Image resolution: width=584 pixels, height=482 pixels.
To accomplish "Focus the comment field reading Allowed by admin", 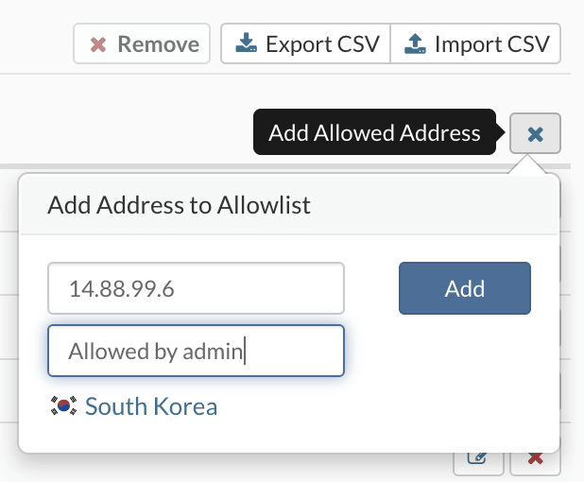I will tap(196, 351).
